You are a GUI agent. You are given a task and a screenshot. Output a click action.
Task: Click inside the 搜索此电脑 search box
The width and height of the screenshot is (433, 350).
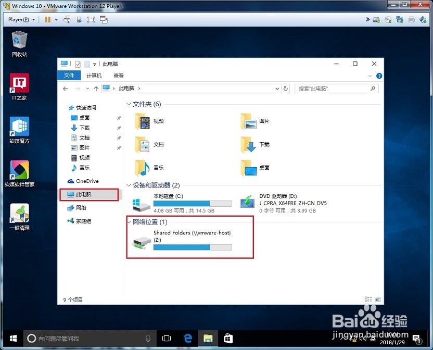pos(333,88)
